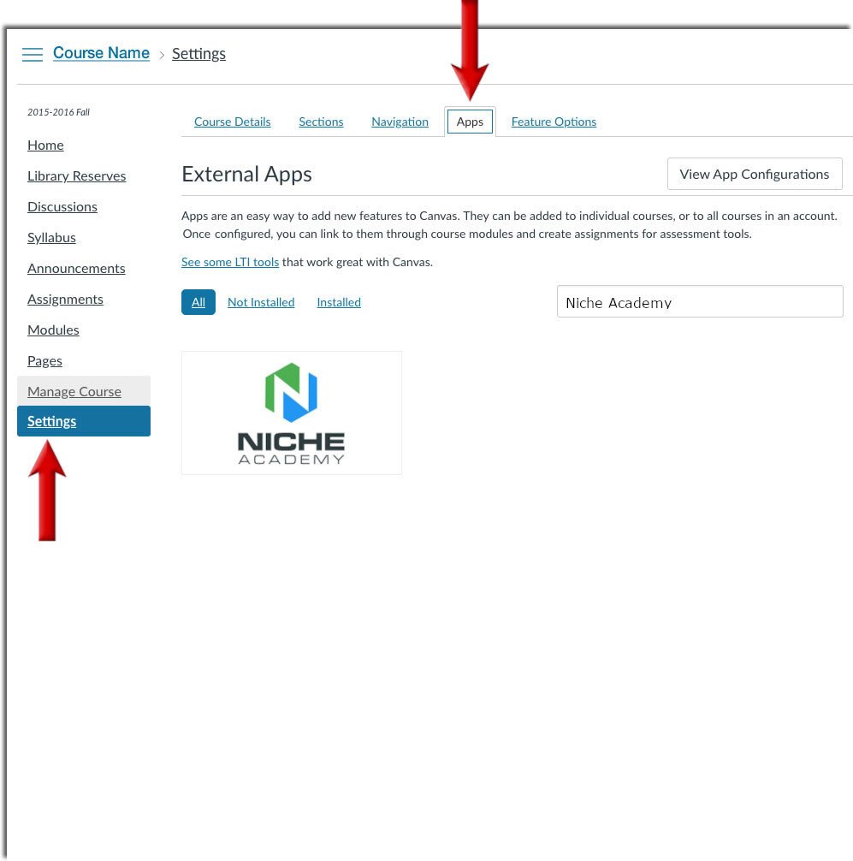Click the app search input field
Viewport: 853px width, 861px height.
point(699,301)
